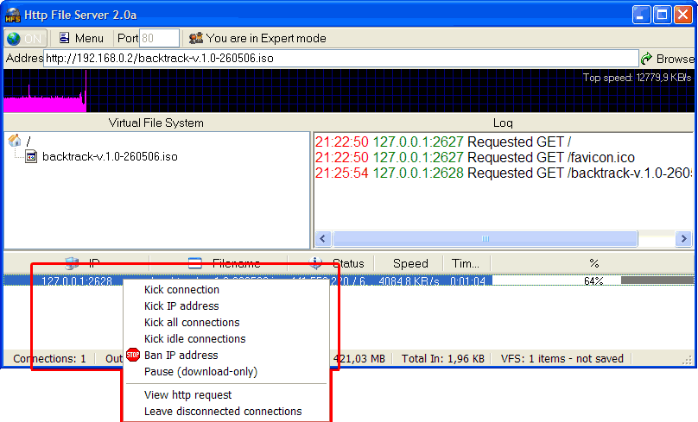Select the backtrack-v.1.0-260506.iso file
This screenshot has height=422, width=698.
[109, 157]
